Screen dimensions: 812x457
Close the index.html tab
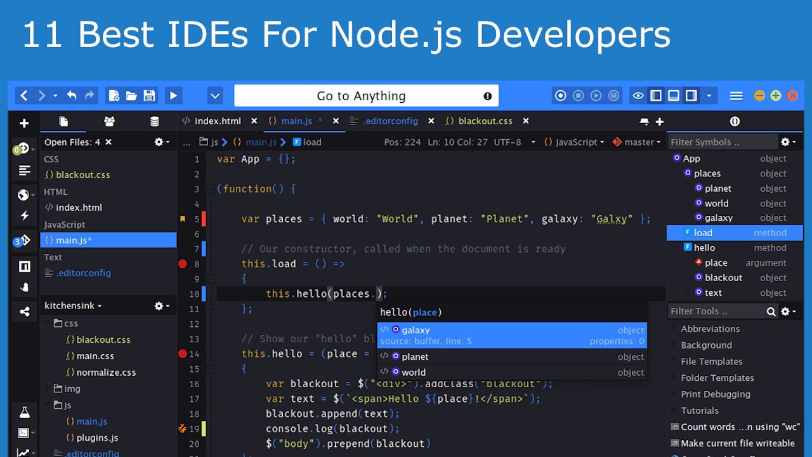pyautogui.click(x=254, y=121)
